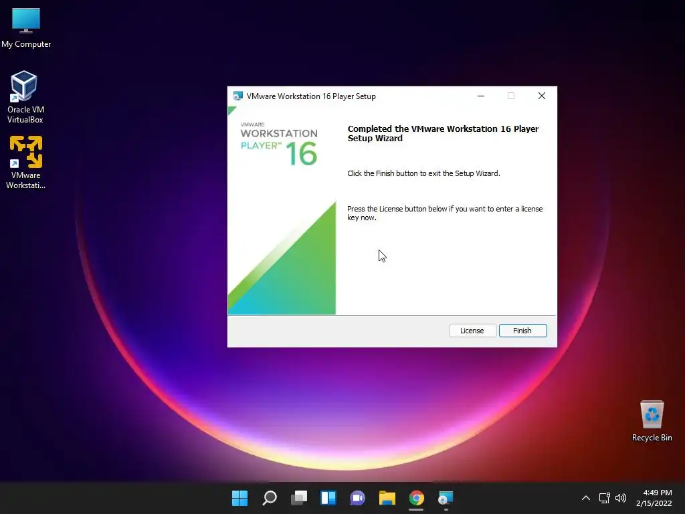Select the VMware installer taskbar icon
Image resolution: width=685 pixels, height=514 pixels.
446,498
